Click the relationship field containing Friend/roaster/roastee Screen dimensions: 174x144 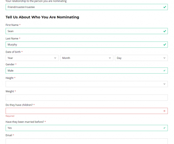coord(87,7)
